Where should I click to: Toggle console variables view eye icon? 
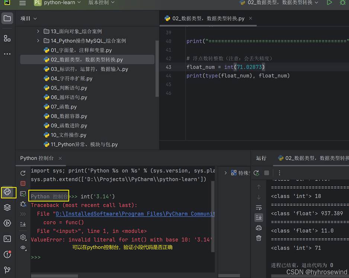click(23, 247)
